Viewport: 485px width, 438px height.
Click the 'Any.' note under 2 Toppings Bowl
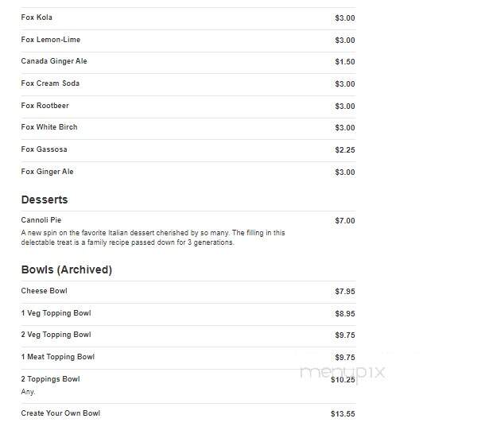[28, 392]
